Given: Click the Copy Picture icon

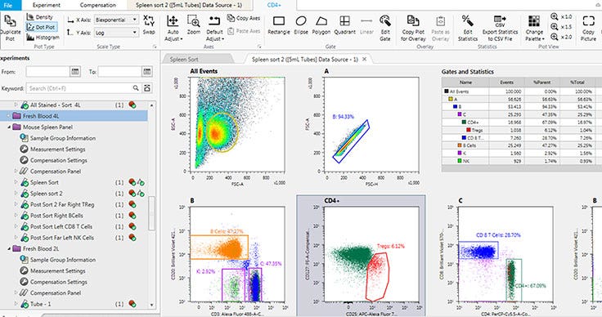Looking at the screenshot, I should point(588,28).
